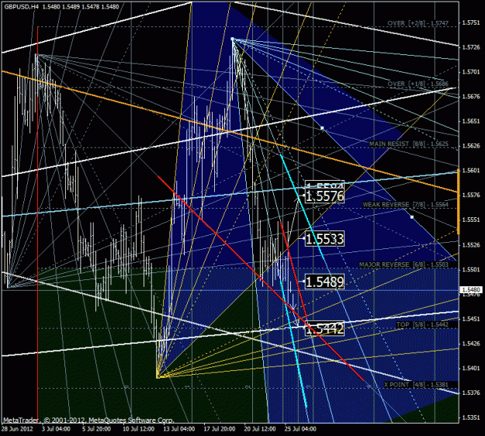Image resolution: width=485 pixels, height=436 pixels.
Task: Select the X POINT [4/8] - 1.5381 label
Action: pyautogui.click(x=416, y=385)
